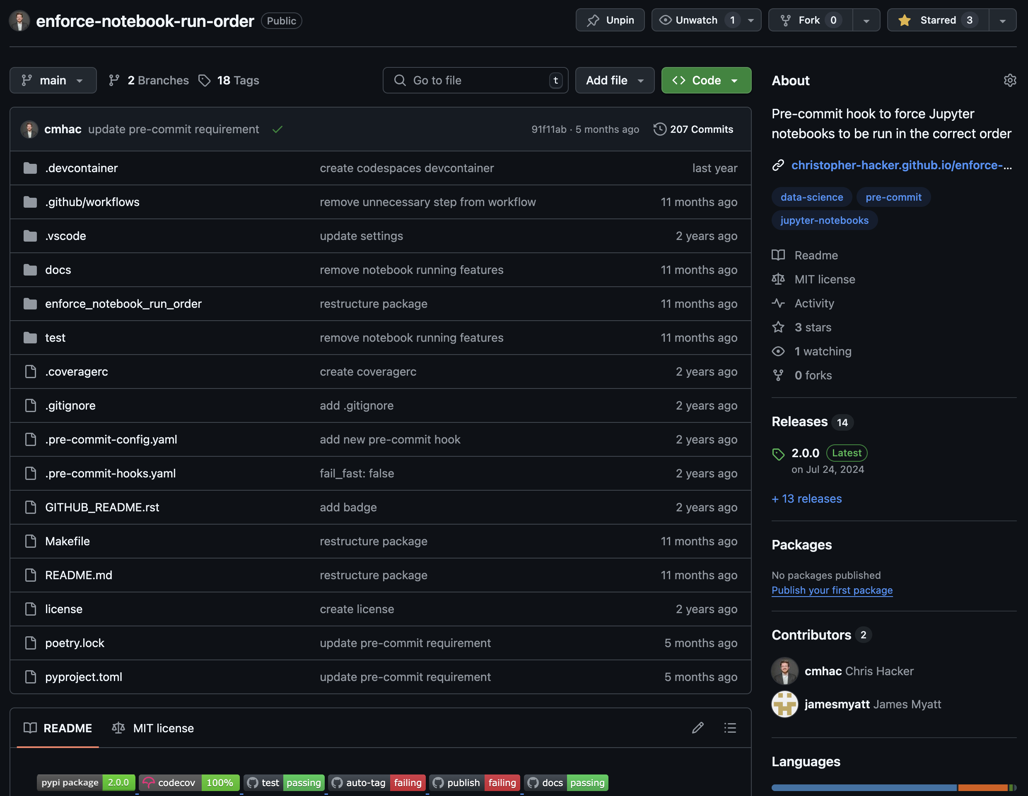Click the star icon beside 3 stars
This screenshot has width=1028, height=796.
pos(778,327)
